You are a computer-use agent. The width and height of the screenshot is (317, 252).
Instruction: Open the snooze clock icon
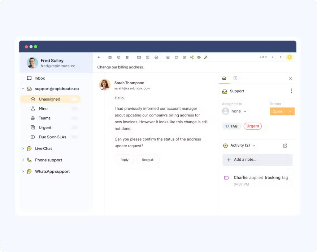click(x=147, y=57)
